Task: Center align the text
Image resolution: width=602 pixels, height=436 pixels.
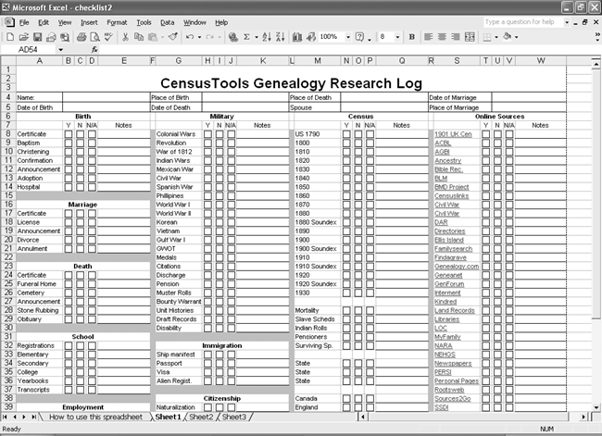Action: 443,37
